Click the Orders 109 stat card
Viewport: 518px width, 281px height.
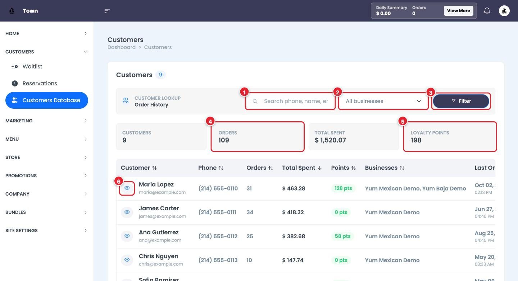[258, 137]
